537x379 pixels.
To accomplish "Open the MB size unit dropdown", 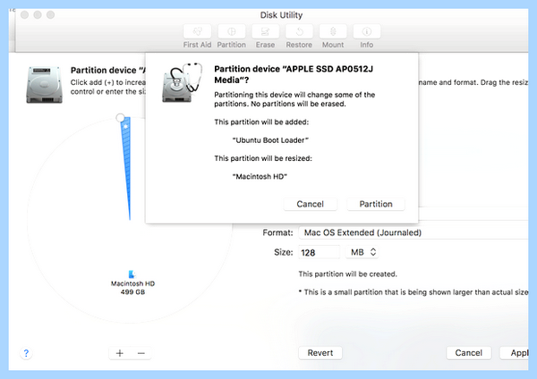I will tap(362, 252).
